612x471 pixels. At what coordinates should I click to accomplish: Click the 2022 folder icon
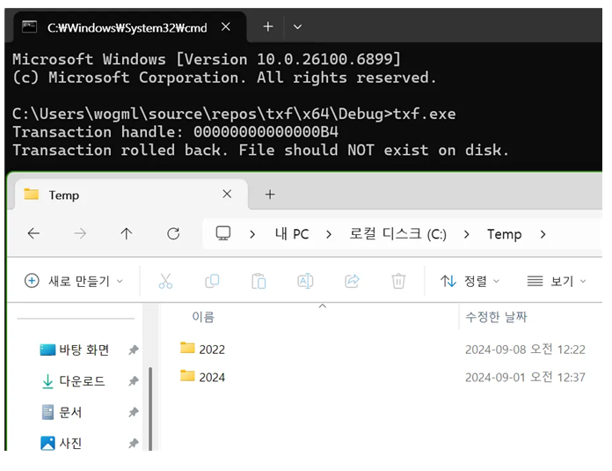coord(187,348)
